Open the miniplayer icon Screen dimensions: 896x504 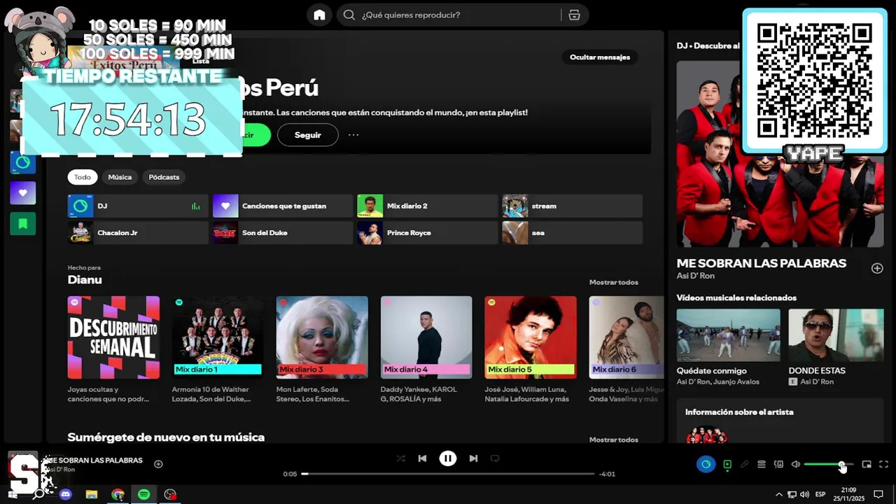tap(867, 464)
